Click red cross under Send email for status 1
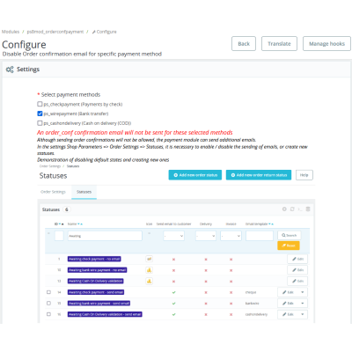The image size is (352, 352). [173, 260]
